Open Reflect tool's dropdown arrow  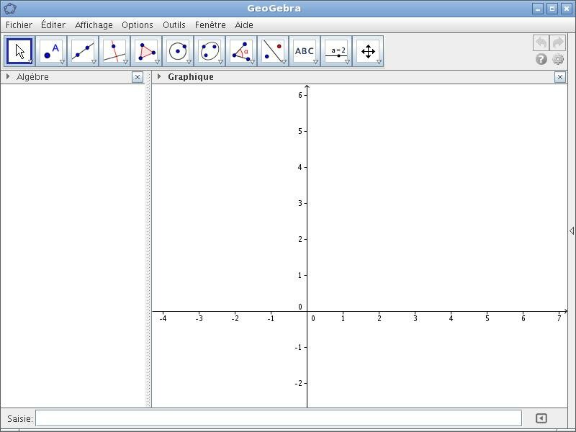284,62
